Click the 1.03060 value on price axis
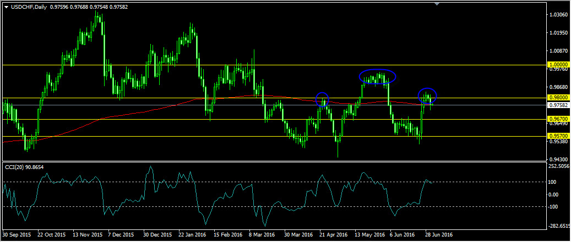Screen dimensions: 571x242 pos(558,14)
